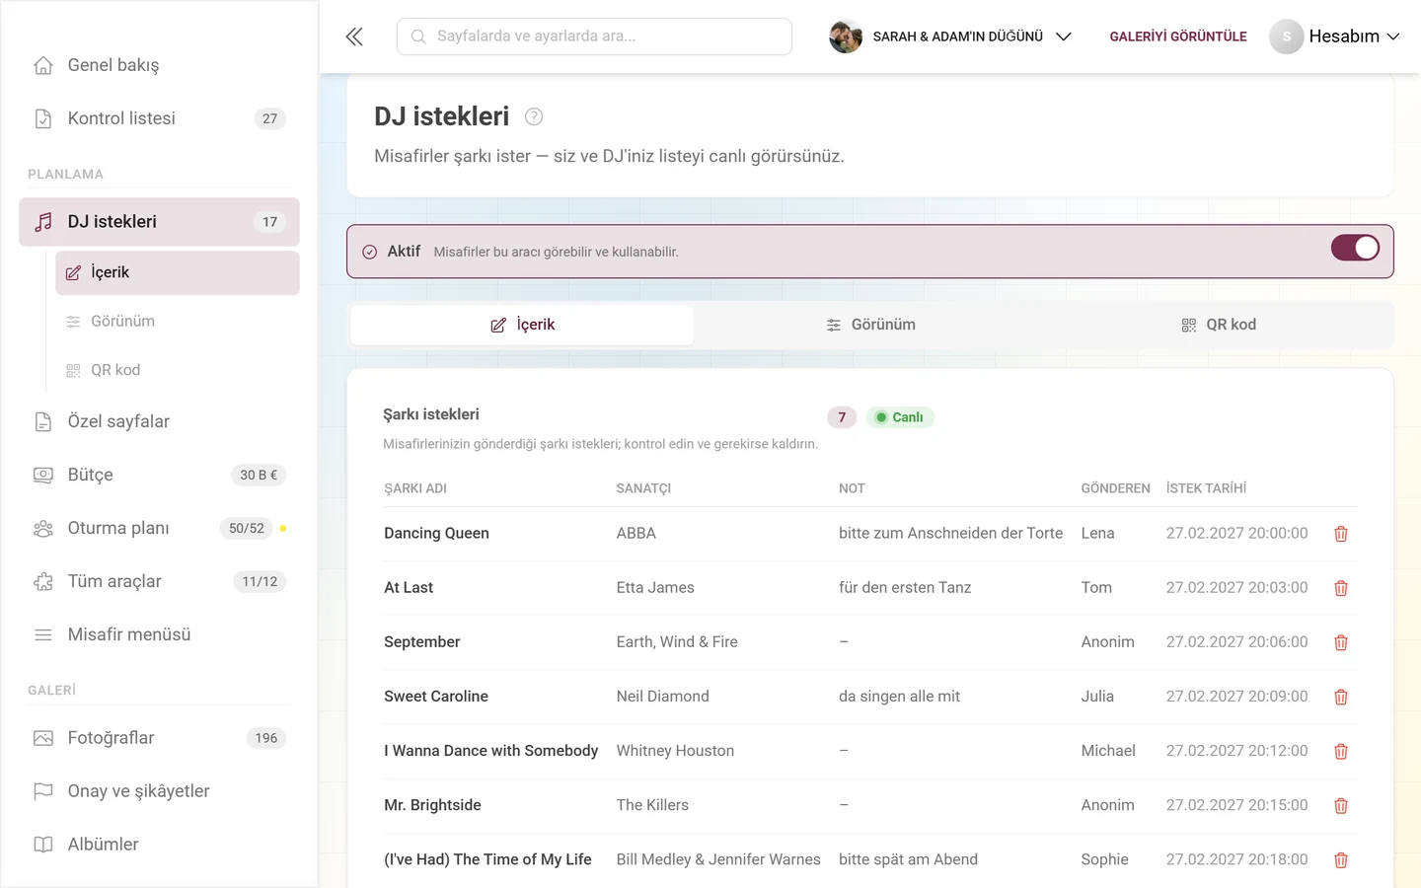The width and height of the screenshot is (1421, 888).
Task: Click the Tüm araçlar puzzle icon
Action: point(43,582)
